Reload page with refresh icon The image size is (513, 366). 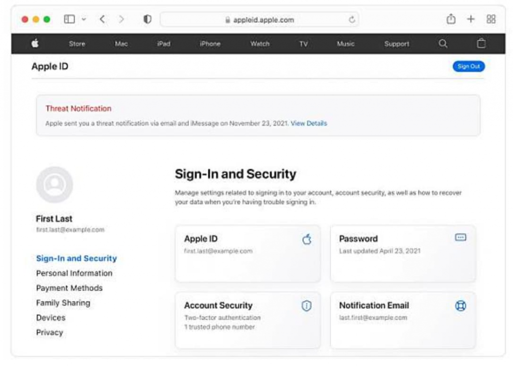pos(352,20)
